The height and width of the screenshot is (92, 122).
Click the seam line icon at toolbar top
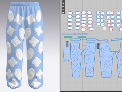click(x=63, y=1)
